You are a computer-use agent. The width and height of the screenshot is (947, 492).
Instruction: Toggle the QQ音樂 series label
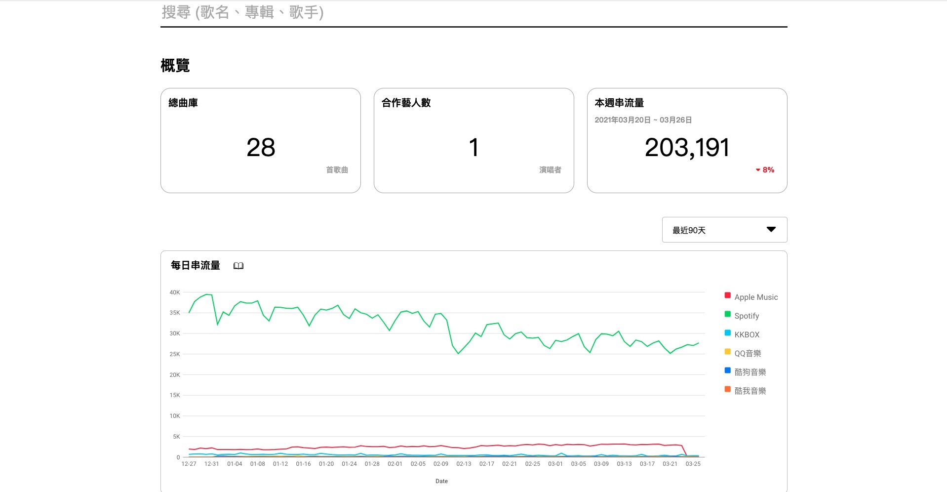coord(748,353)
